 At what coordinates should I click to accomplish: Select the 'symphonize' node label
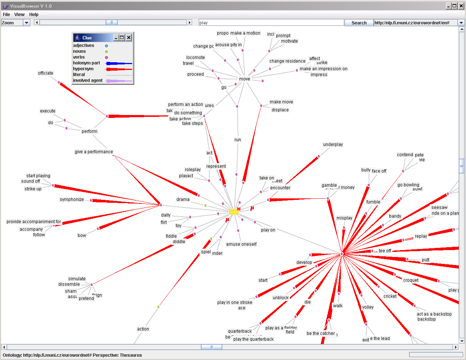[x=72, y=199]
